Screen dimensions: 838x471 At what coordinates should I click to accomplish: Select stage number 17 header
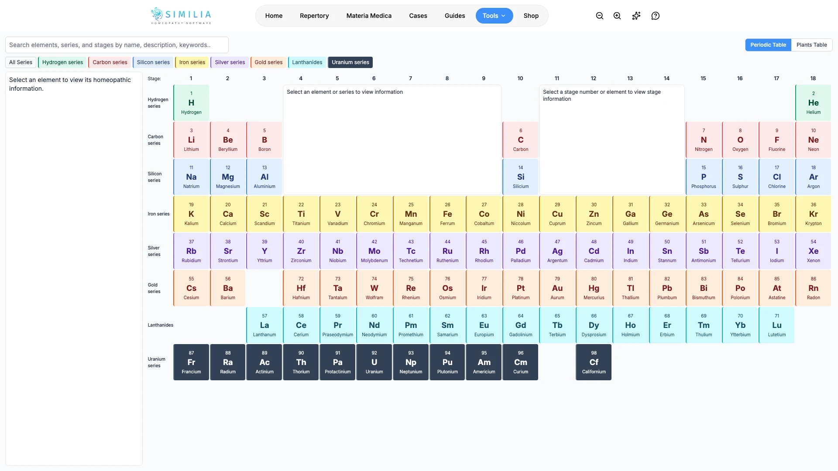click(776, 78)
